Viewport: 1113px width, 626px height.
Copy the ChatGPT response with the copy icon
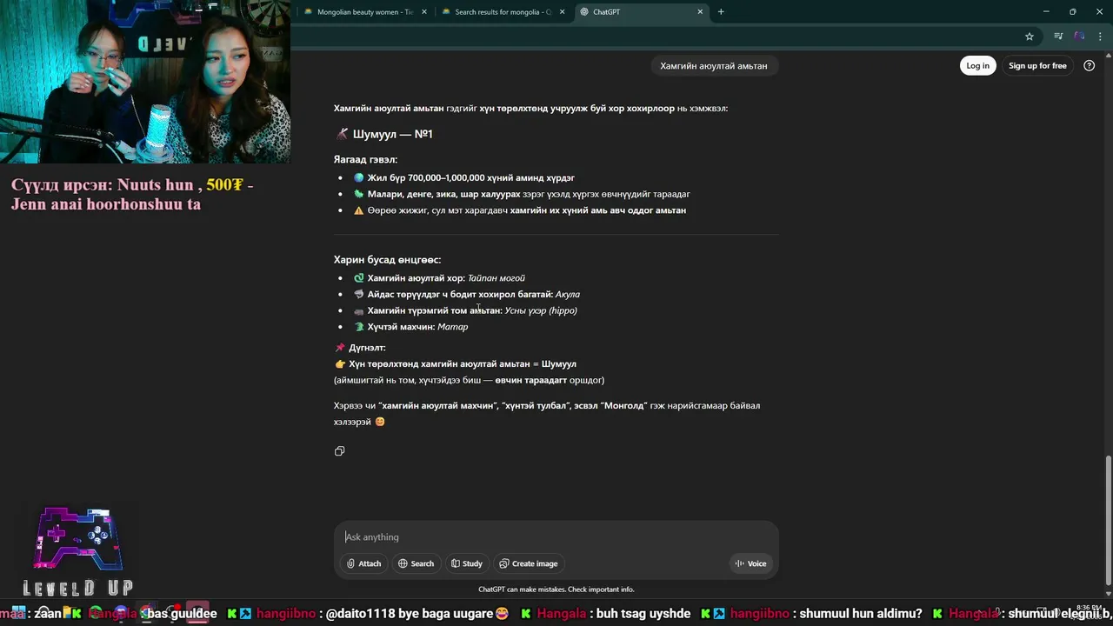tap(339, 451)
